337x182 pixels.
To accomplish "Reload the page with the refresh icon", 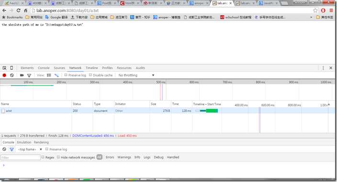I will coord(19,11).
